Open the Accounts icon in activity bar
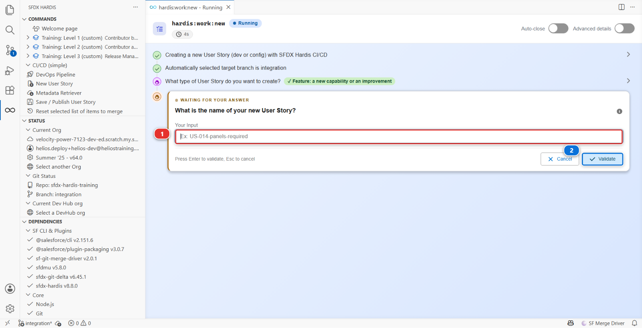This screenshot has width=642, height=328. click(x=10, y=289)
